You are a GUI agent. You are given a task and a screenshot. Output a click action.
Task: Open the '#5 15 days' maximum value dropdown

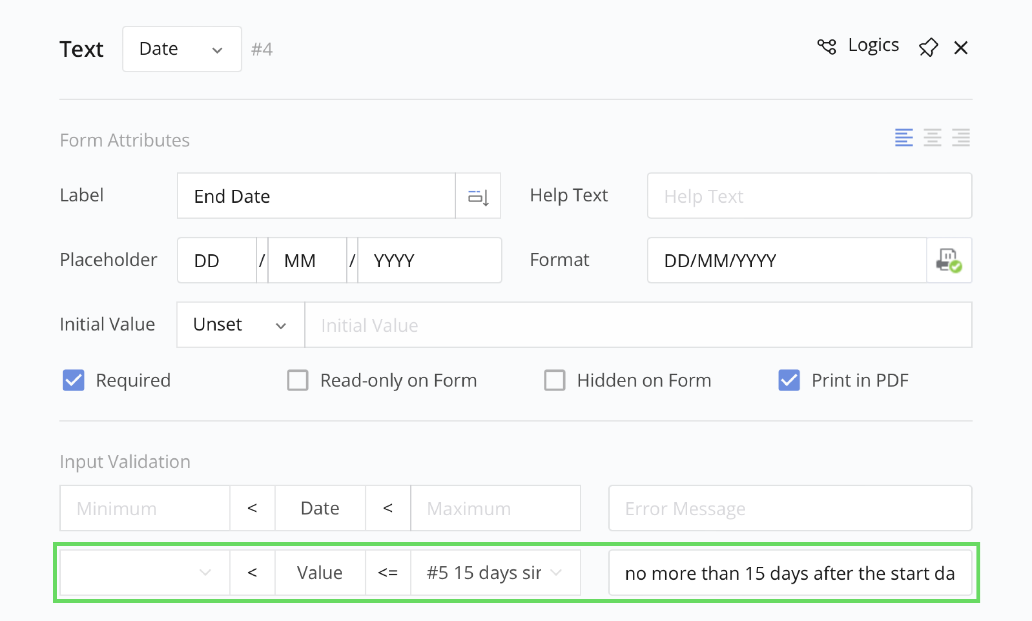(495, 573)
